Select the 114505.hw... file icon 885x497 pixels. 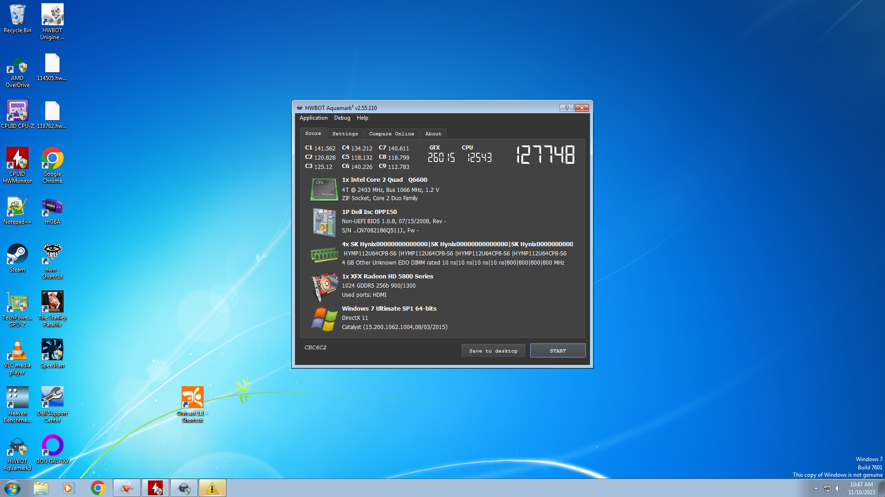pyautogui.click(x=52, y=67)
